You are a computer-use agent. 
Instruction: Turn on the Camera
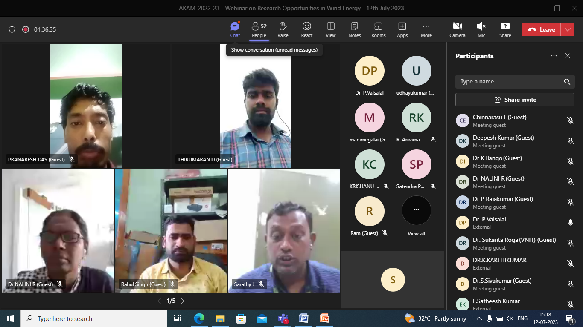coord(457,29)
